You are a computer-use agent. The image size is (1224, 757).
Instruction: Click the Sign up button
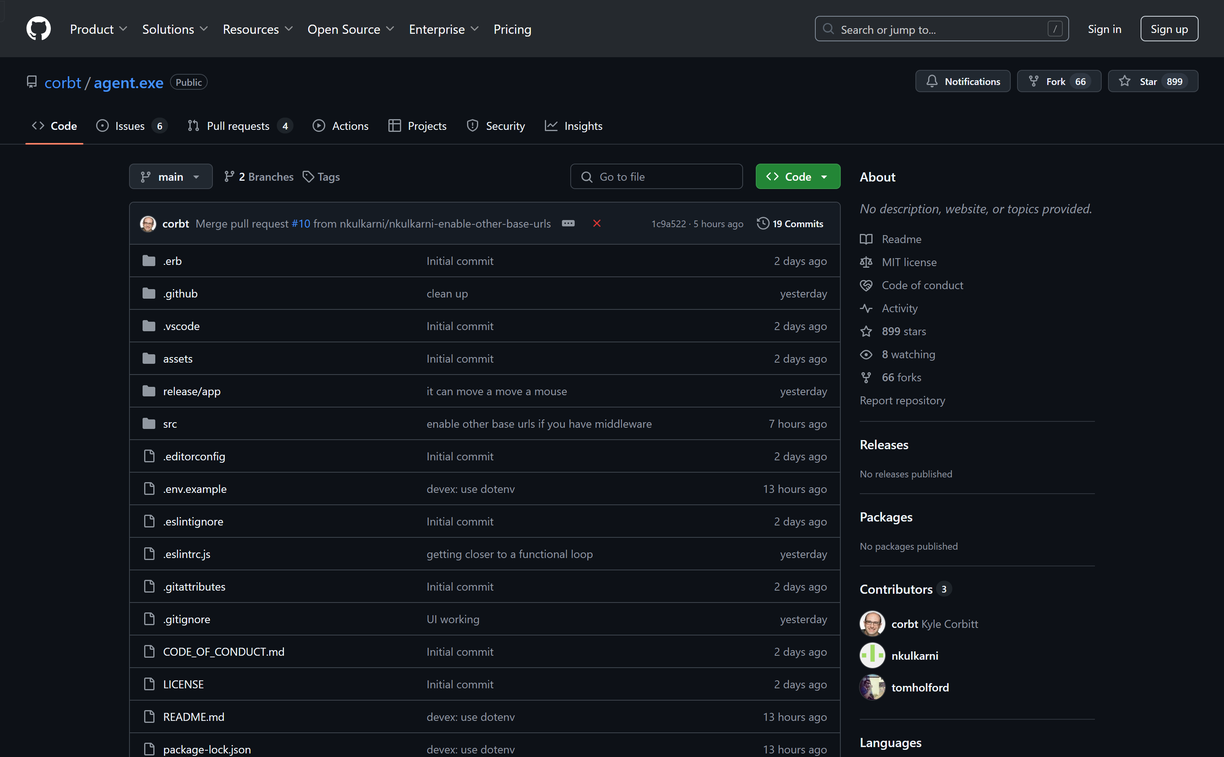[x=1169, y=29]
